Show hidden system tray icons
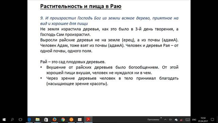This screenshot has width=218, height=123. tap(165, 120)
